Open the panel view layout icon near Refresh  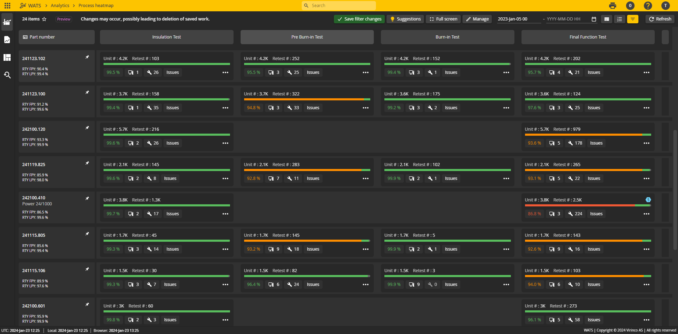coord(607,19)
